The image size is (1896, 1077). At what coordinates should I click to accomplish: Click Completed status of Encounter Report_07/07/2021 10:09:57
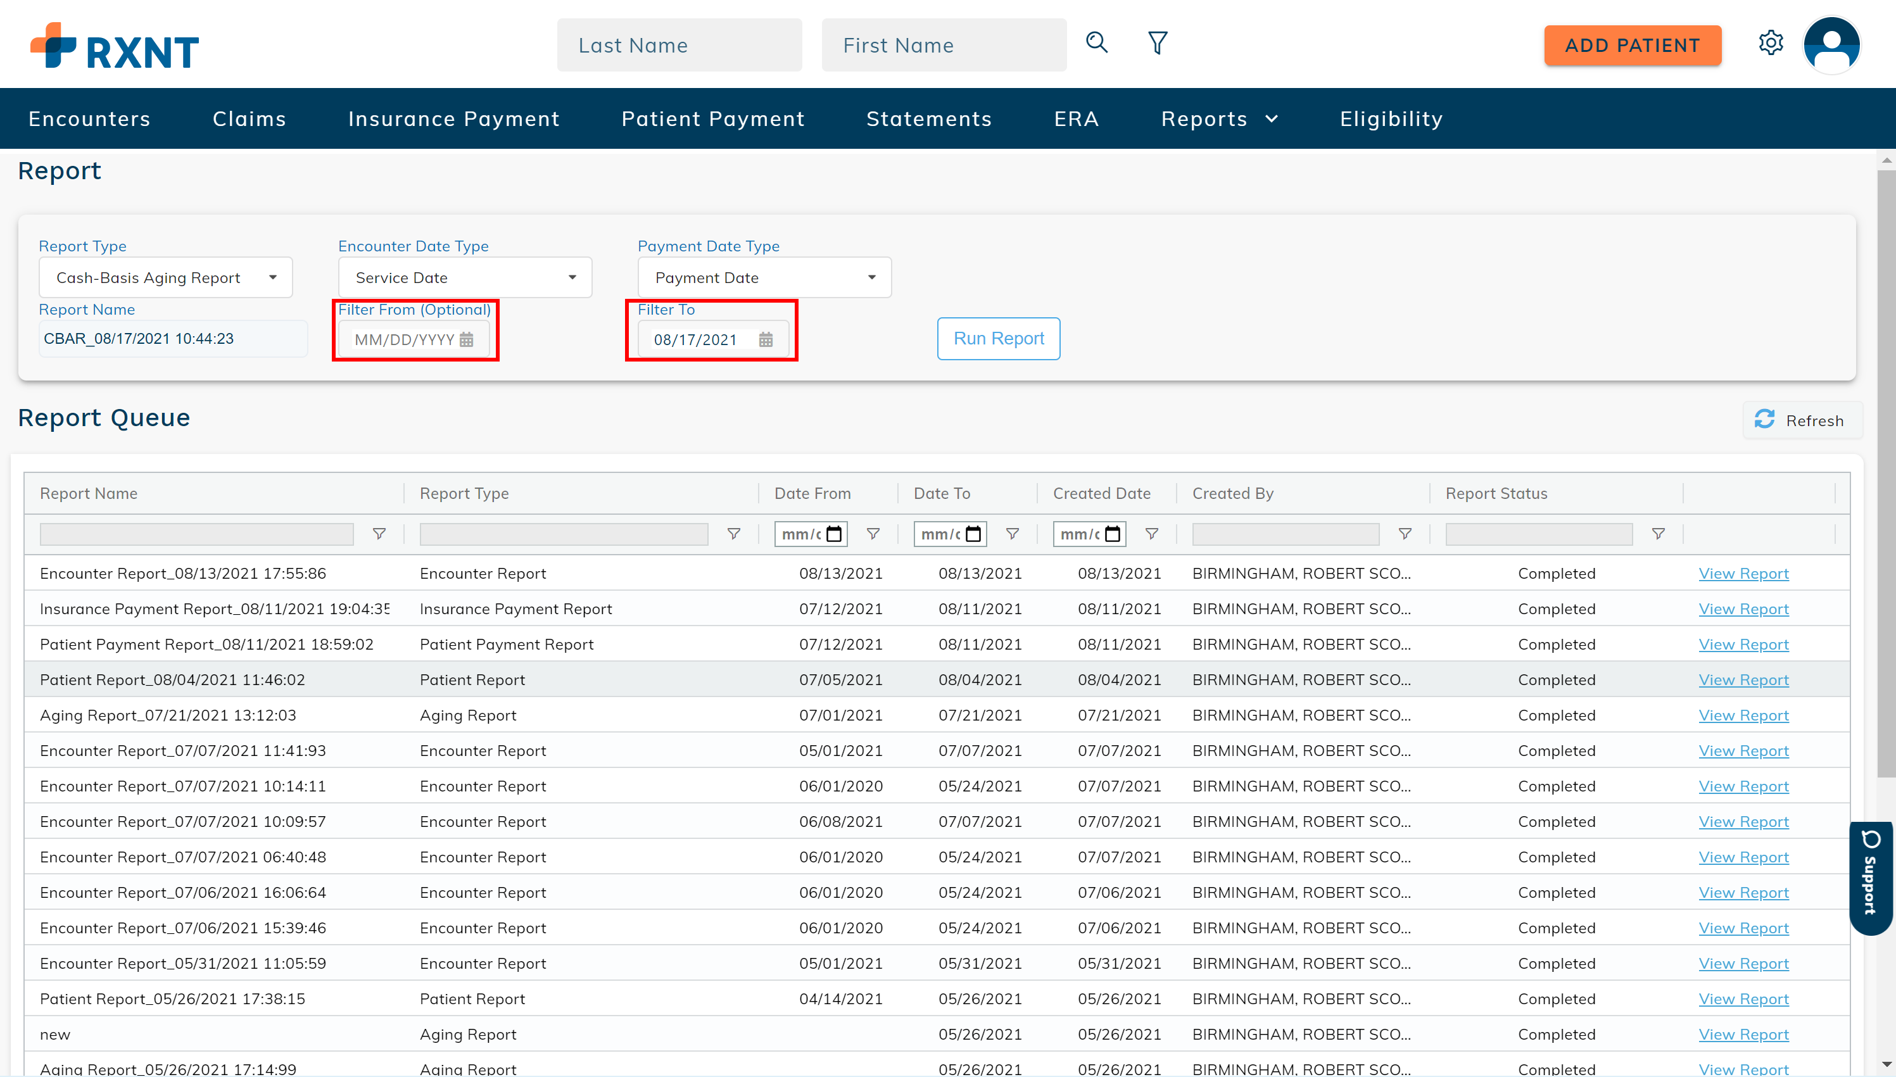pos(1556,821)
